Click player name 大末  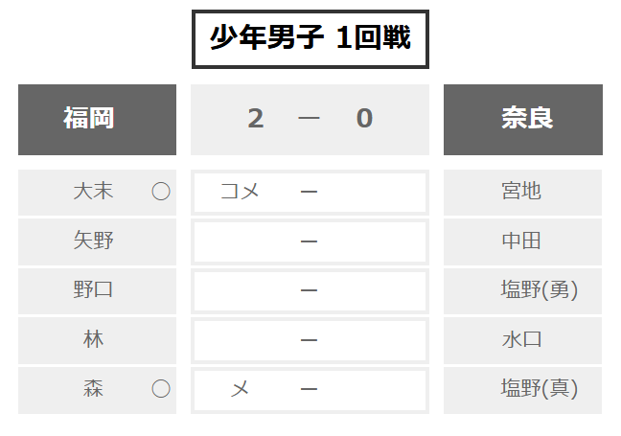pos(94,192)
